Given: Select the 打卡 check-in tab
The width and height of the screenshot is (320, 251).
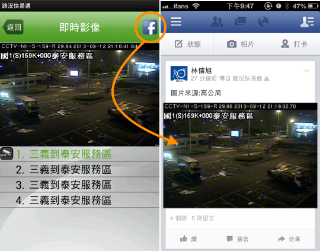Looking at the screenshot, I should (294, 44).
